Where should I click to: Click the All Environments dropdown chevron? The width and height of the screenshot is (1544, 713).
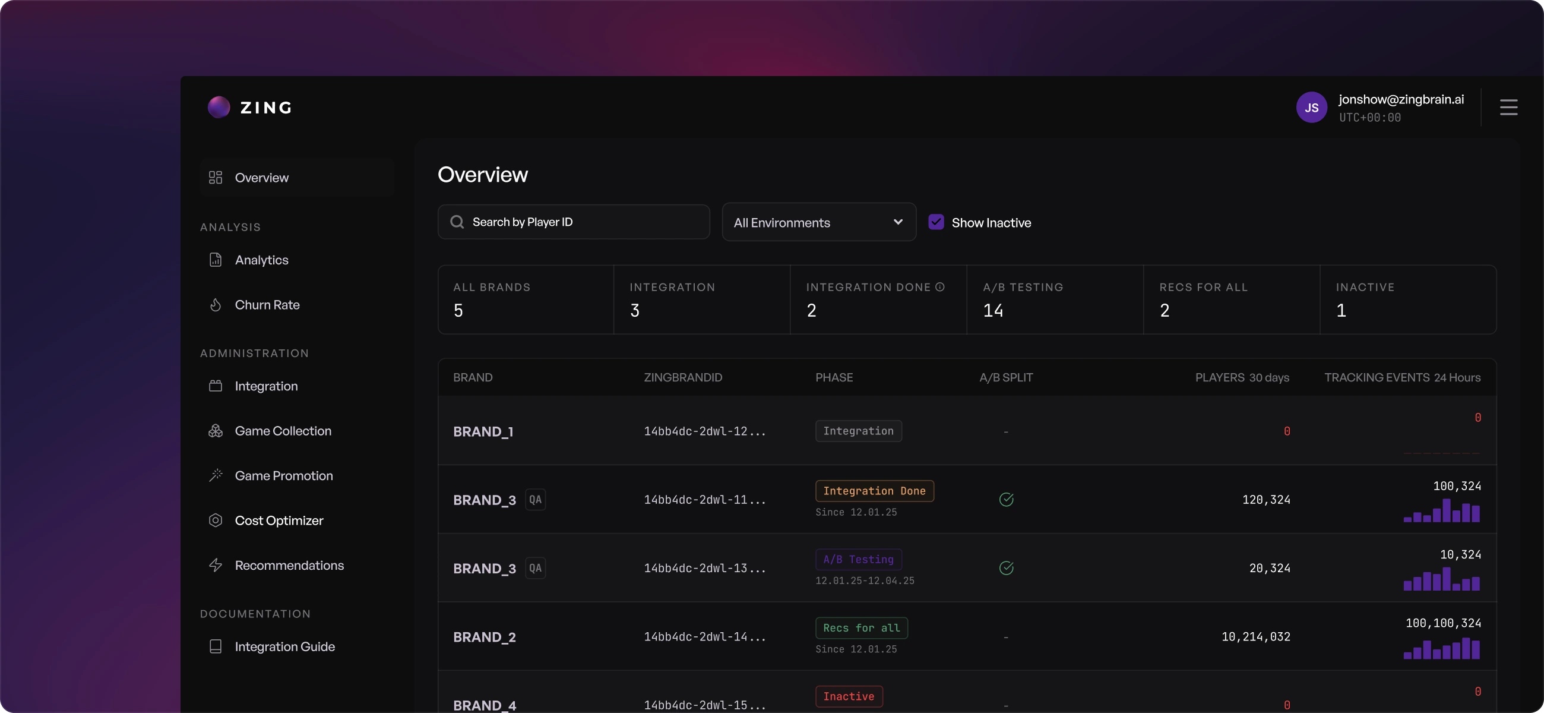pos(898,222)
